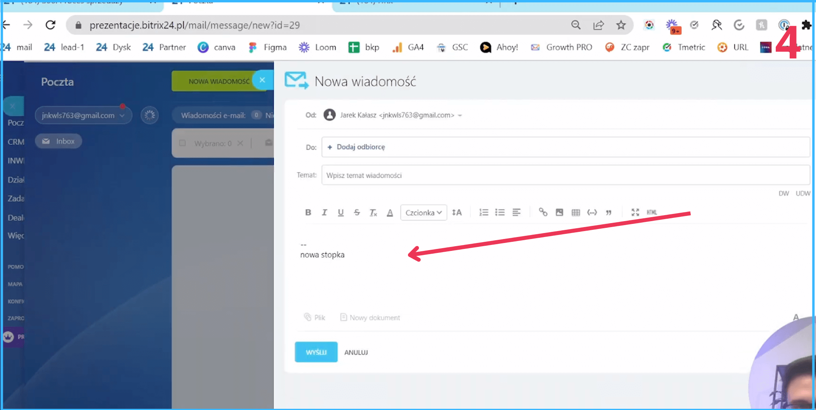This screenshot has width=816, height=410.
Task: Apply strikethrough formatting to text
Action: click(x=357, y=212)
